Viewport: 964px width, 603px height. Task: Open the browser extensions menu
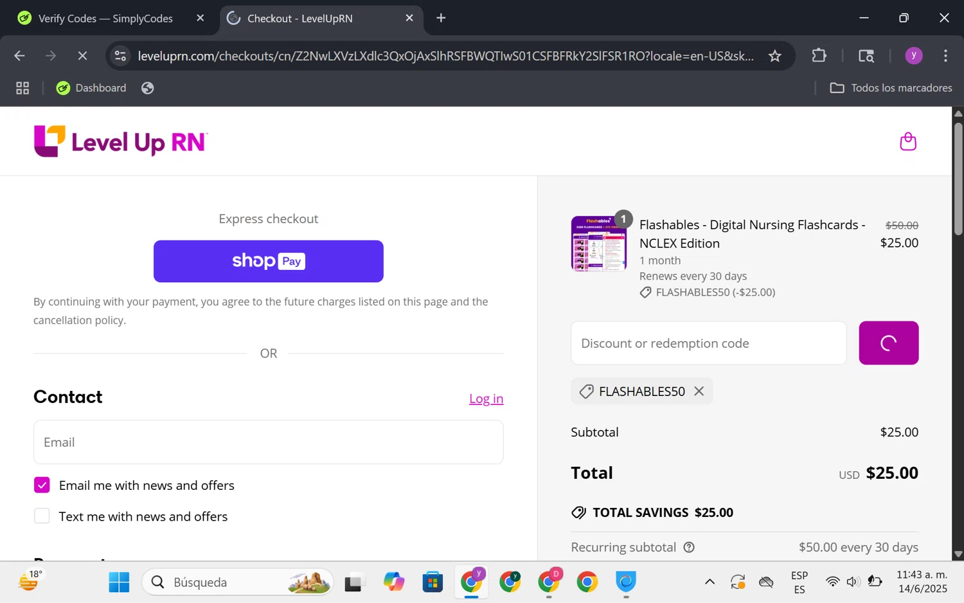tap(819, 56)
